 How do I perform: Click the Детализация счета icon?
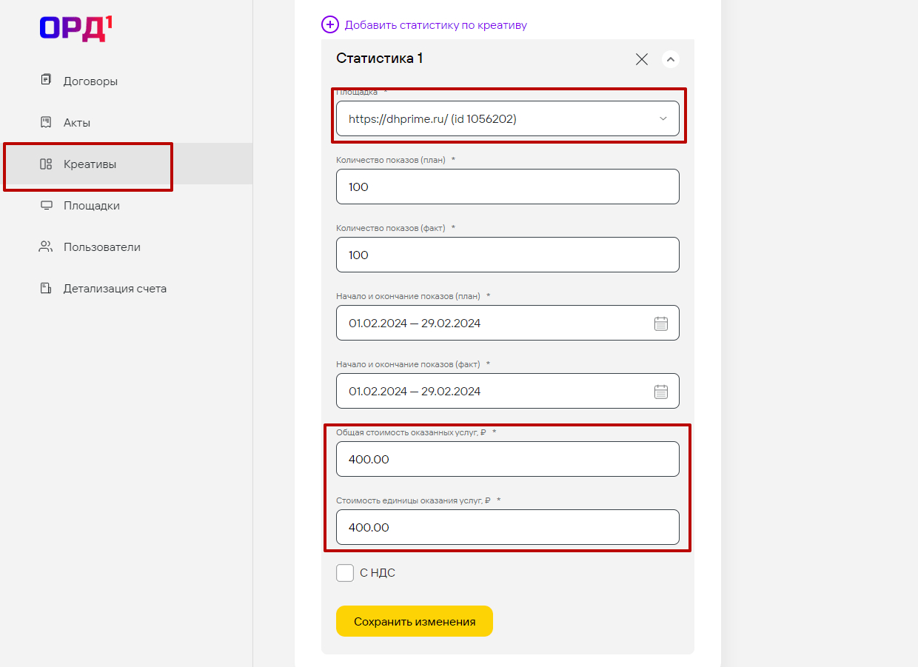click(46, 288)
